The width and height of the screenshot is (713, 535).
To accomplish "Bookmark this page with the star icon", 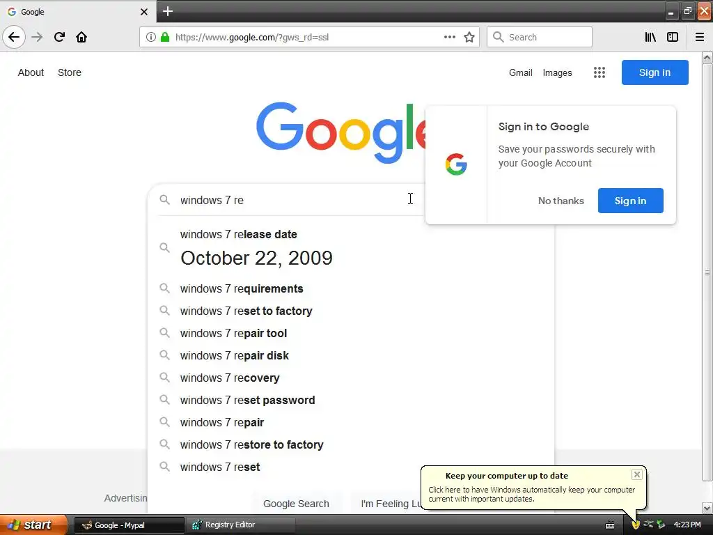I will 469,37.
